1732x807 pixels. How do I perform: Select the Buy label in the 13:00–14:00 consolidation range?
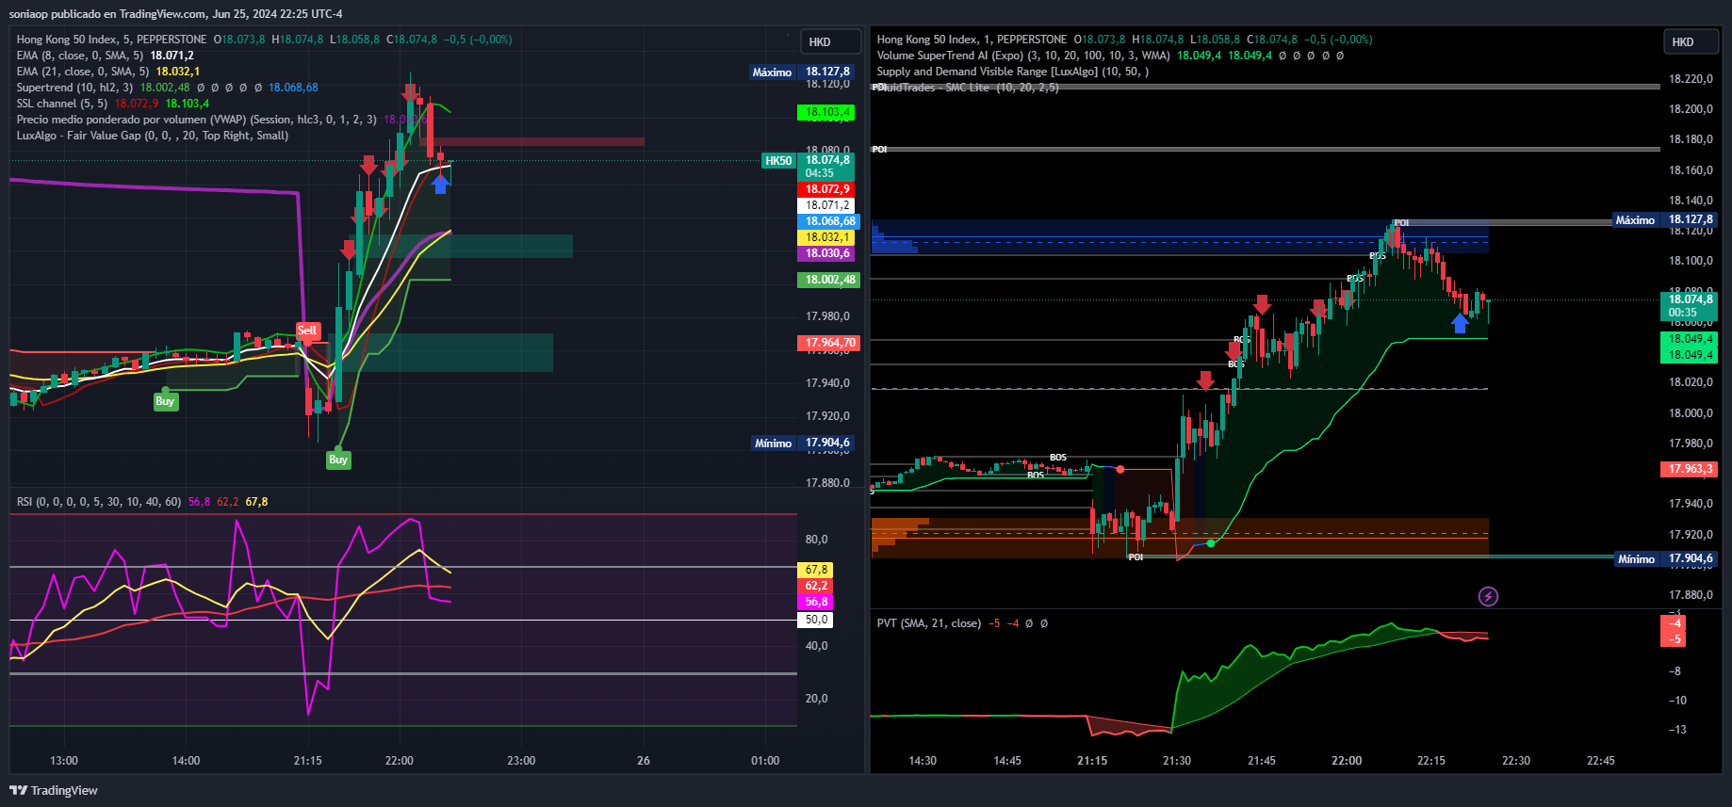[x=165, y=401]
